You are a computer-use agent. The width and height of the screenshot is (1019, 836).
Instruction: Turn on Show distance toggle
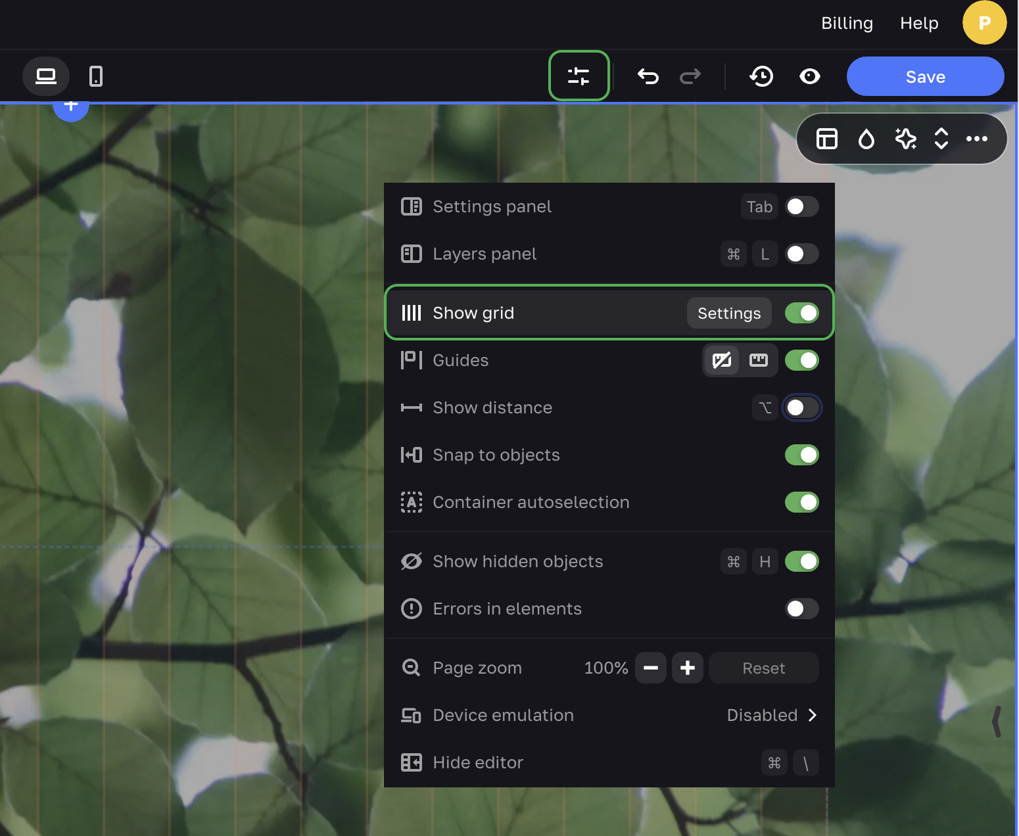[x=801, y=407]
